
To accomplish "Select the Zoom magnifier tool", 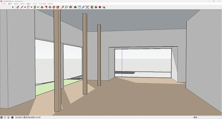I will [x=83, y=7].
